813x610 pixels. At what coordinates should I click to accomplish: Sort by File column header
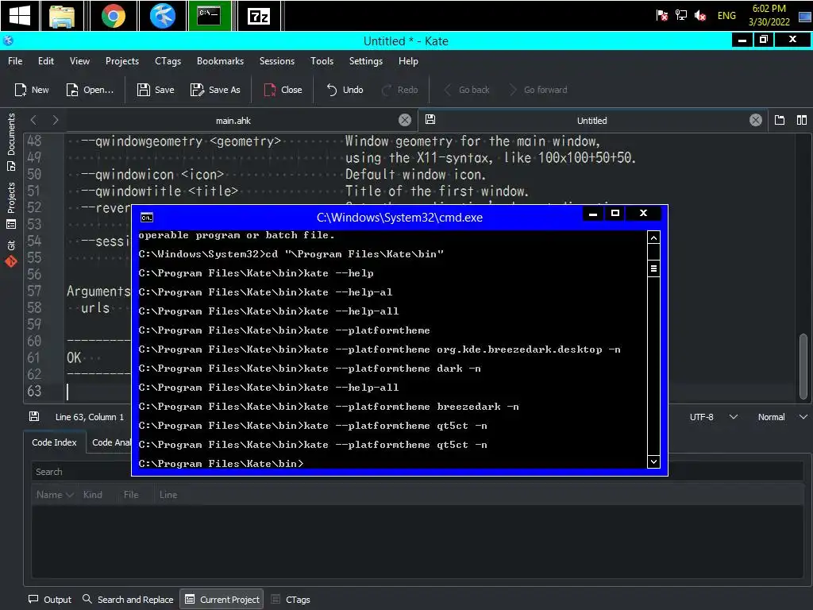[131, 495]
